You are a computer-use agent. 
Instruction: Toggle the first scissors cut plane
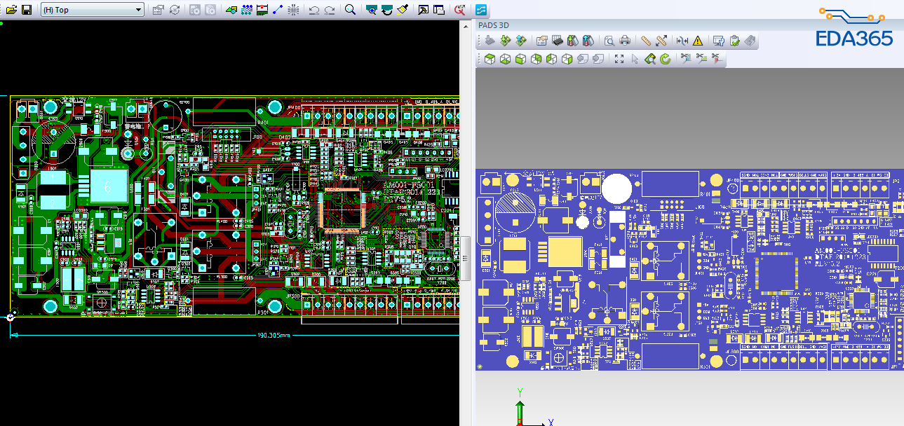pos(685,59)
